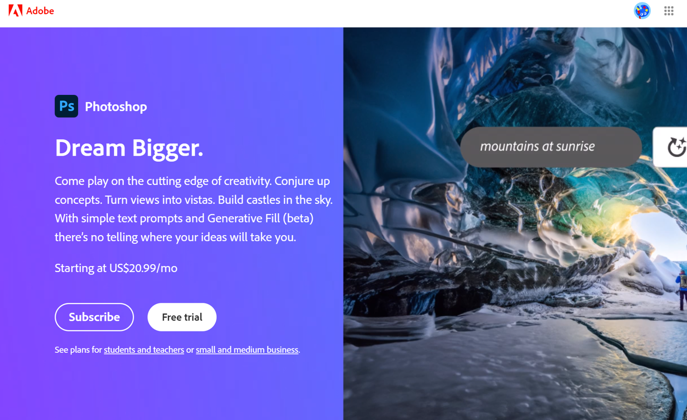Click the red Adobe logo icon
687x420 pixels.
(15, 10)
